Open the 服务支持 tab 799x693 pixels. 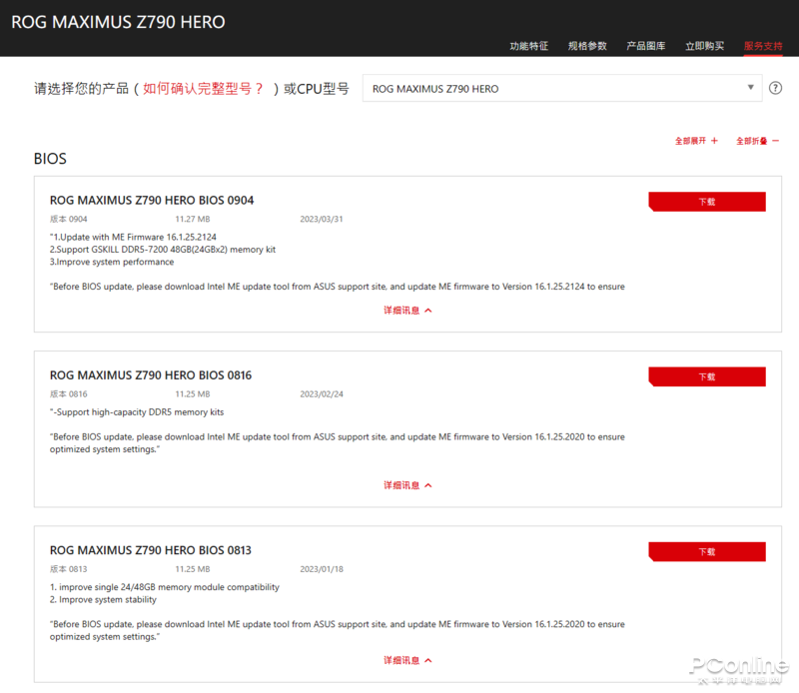pyautogui.click(x=763, y=46)
